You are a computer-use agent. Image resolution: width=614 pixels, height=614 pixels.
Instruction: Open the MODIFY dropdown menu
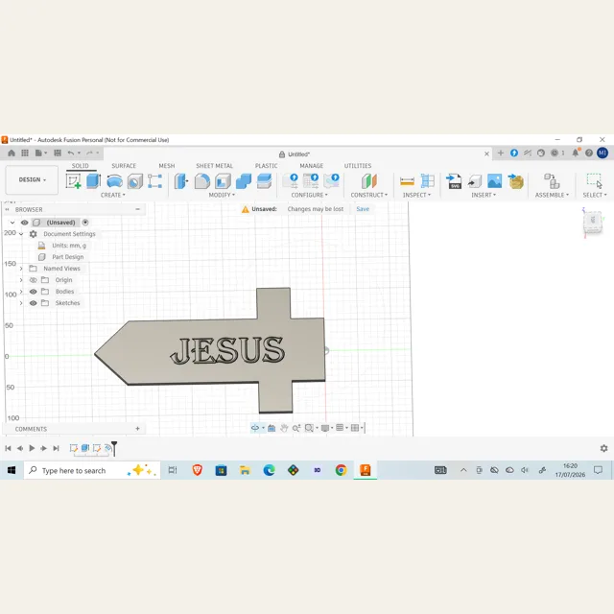point(222,195)
